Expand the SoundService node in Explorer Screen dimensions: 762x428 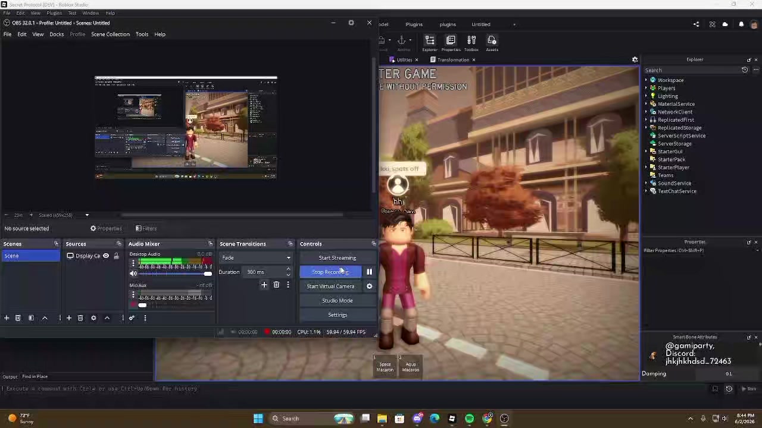(x=646, y=183)
